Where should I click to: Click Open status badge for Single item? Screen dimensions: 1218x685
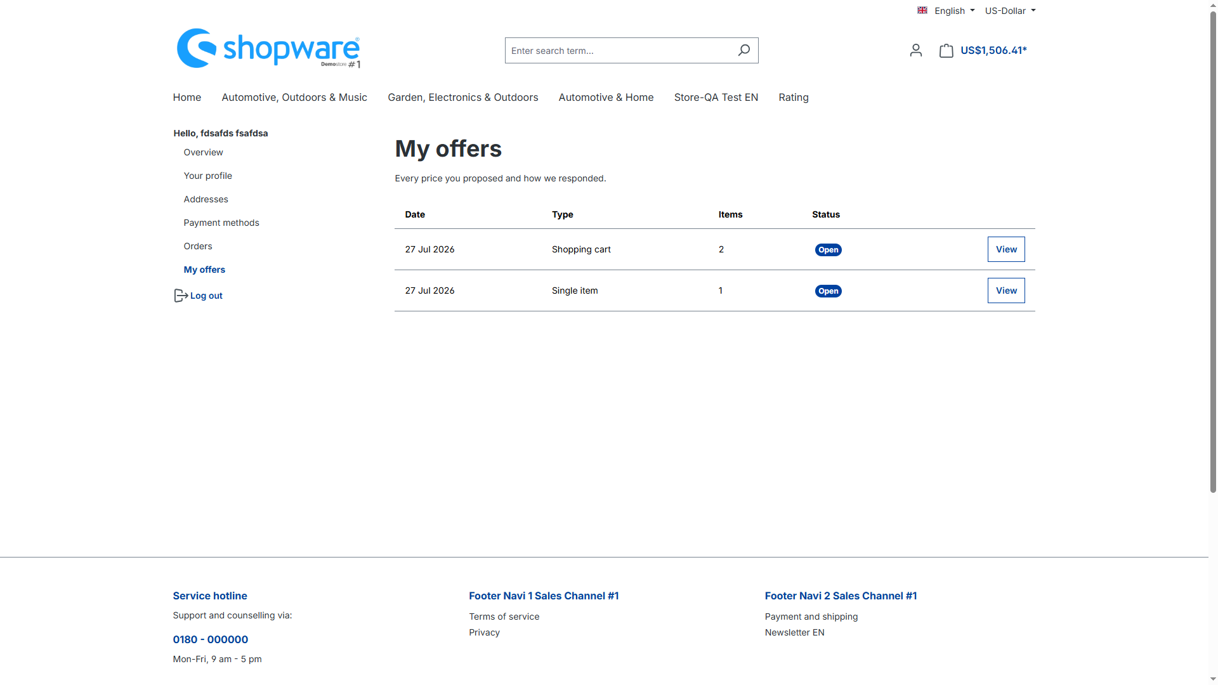[x=828, y=291]
